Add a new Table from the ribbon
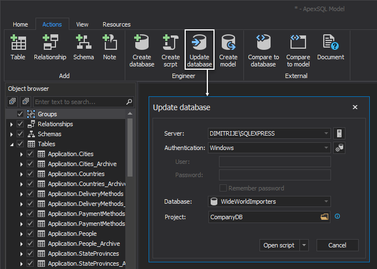The width and height of the screenshot is (377, 269). click(18, 47)
